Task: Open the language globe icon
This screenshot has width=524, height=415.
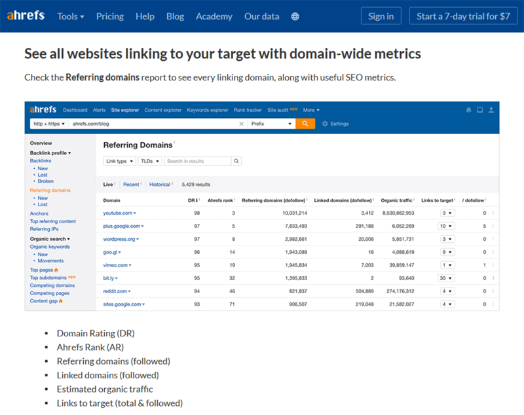Action: [x=295, y=16]
